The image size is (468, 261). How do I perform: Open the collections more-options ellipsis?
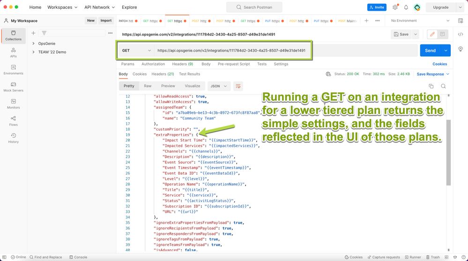(111, 33)
